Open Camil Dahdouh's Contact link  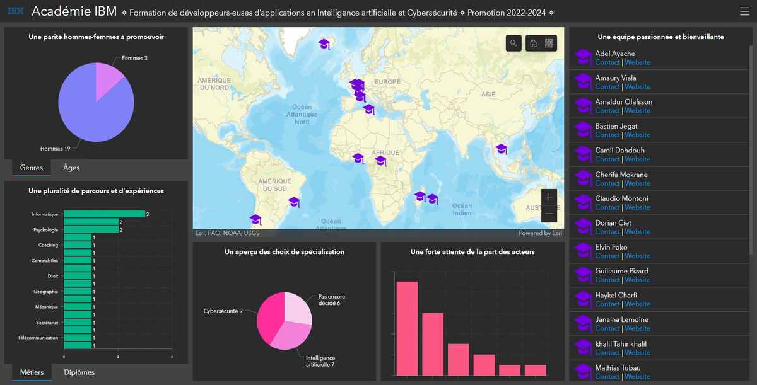(x=607, y=159)
